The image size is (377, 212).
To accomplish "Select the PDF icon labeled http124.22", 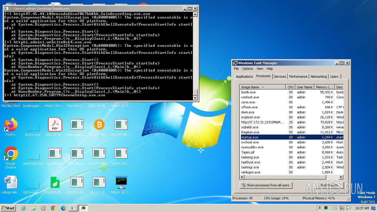I will [x=55, y=127].
